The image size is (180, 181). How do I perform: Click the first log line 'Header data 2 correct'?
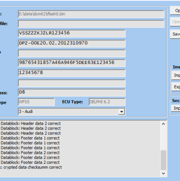31,124
